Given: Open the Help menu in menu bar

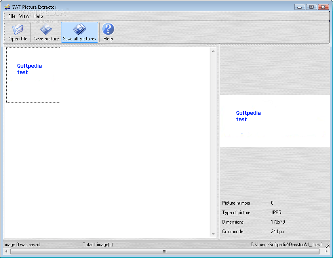Looking at the screenshot, I should point(38,16).
